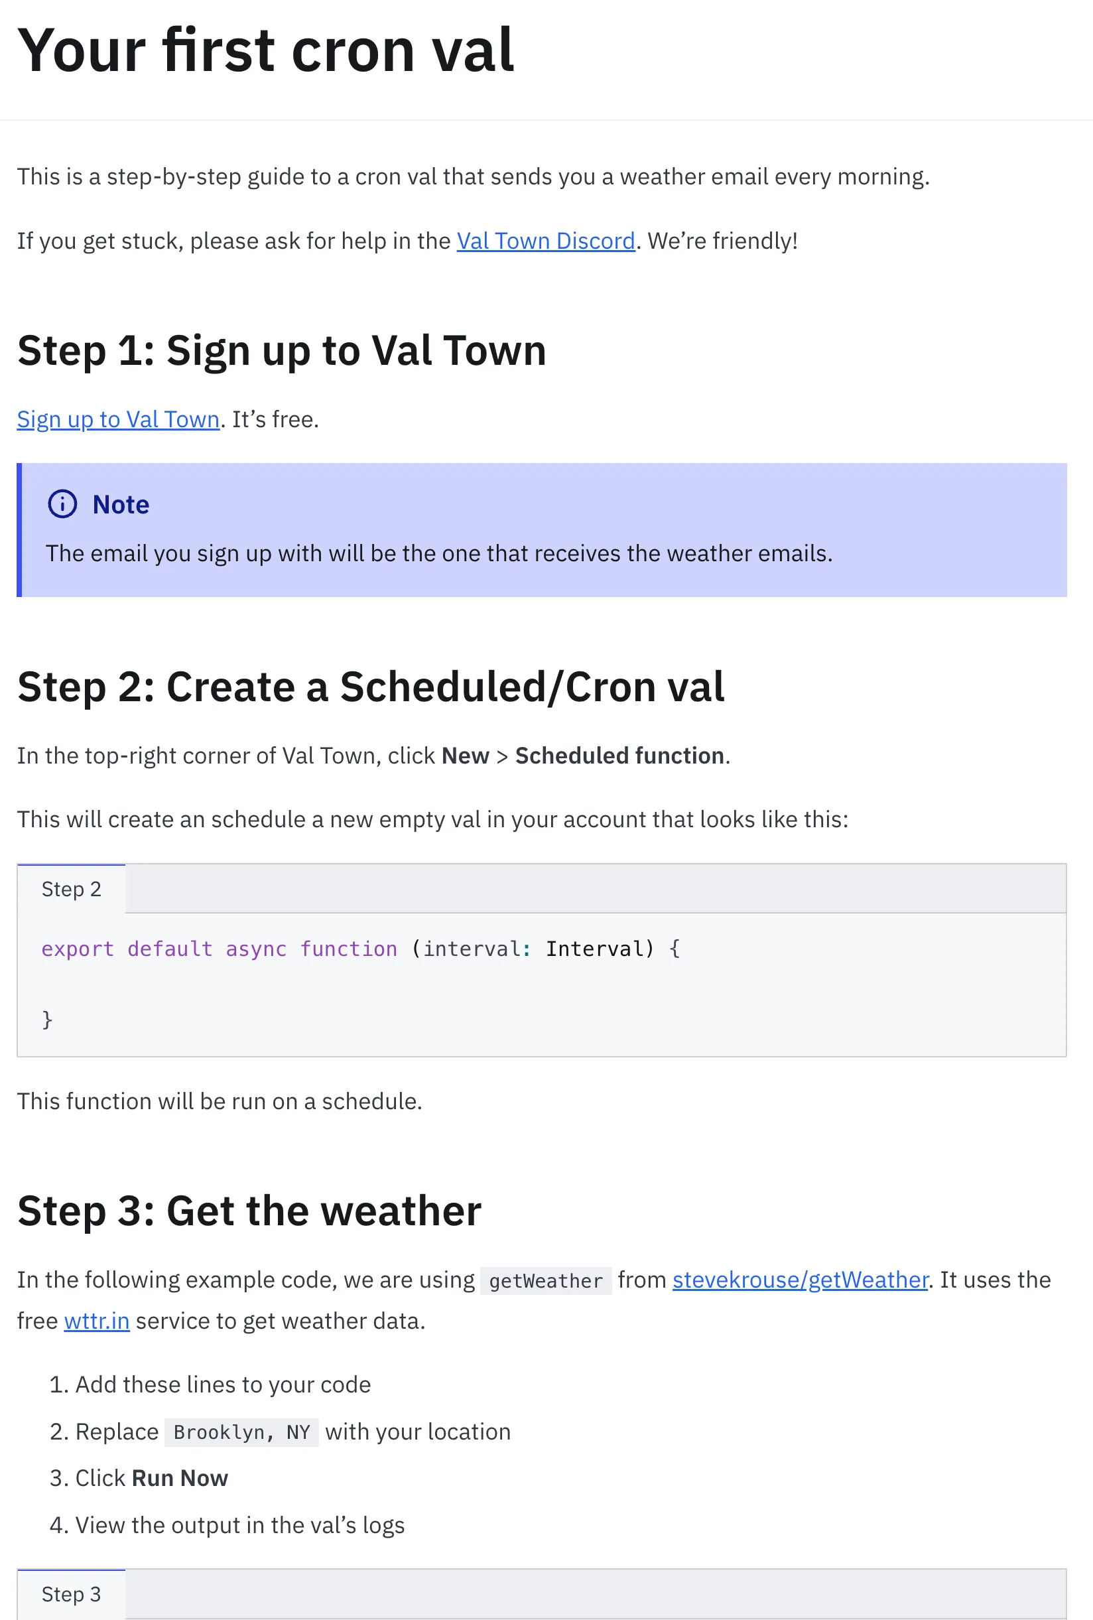Click the Note label text
The height and width of the screenshot is (1620, 1093).
click(120, 504)
